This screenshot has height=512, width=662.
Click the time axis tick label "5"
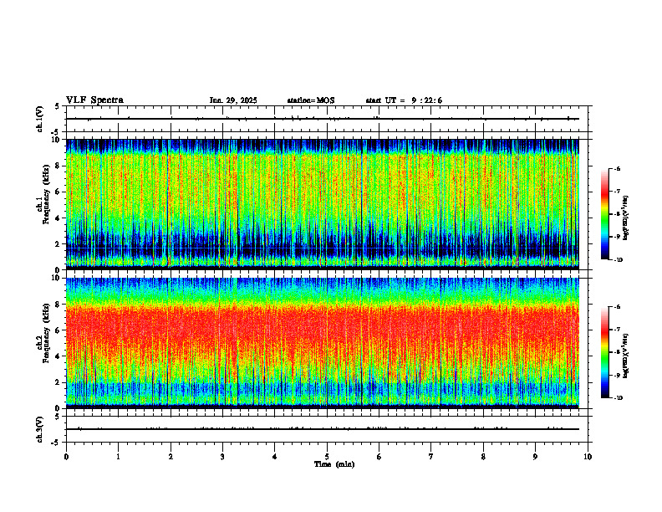click(327, 457)
